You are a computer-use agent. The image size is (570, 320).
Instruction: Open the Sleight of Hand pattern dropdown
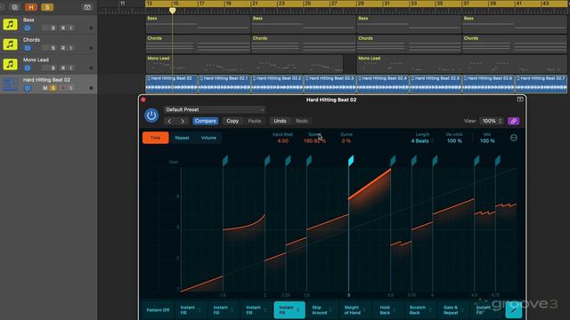(x=354, y=310)
